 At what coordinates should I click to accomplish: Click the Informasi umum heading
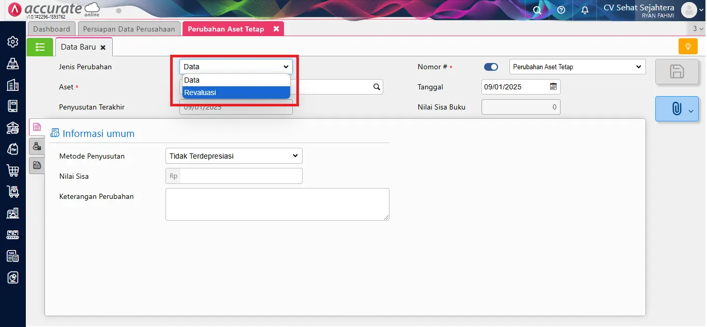pyautogui.click(x=98, y=133)
